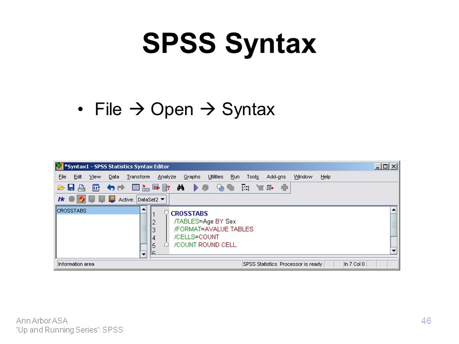Collapse the CROSSTABS command block marker
This screenshot has height=344, width=459.
(166, 212)
